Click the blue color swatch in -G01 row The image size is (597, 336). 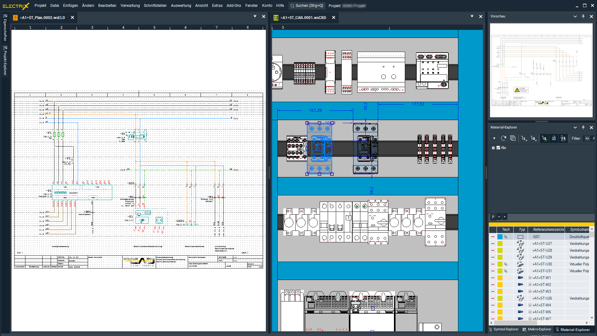[500, 237]
